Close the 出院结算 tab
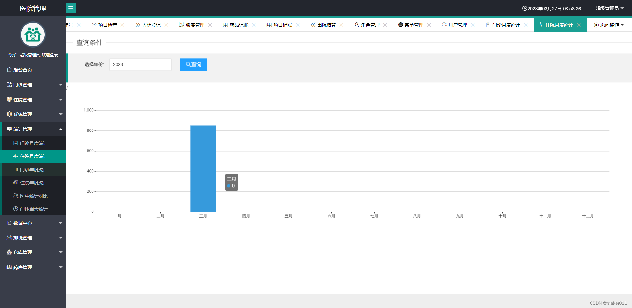The width and height of the screenshot is (632, 308). [x=341, y=25]
